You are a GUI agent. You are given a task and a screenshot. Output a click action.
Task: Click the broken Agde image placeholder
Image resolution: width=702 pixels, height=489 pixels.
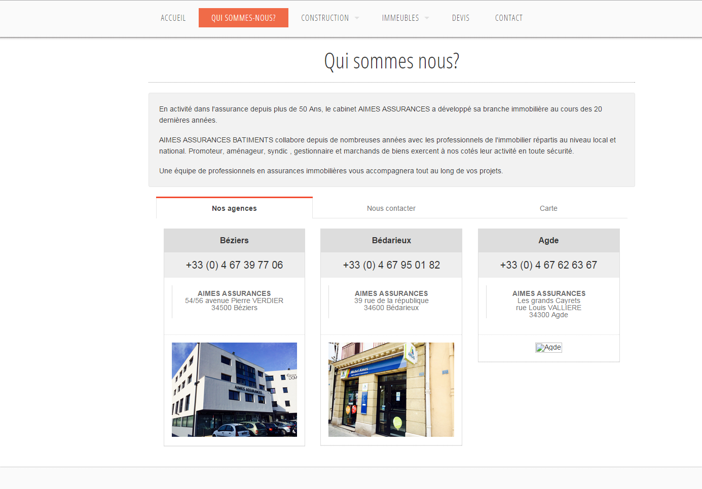548,348
